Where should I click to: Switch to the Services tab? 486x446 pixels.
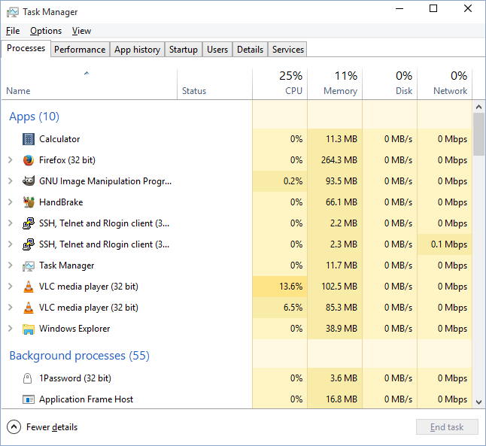click(x=288, y=50)
